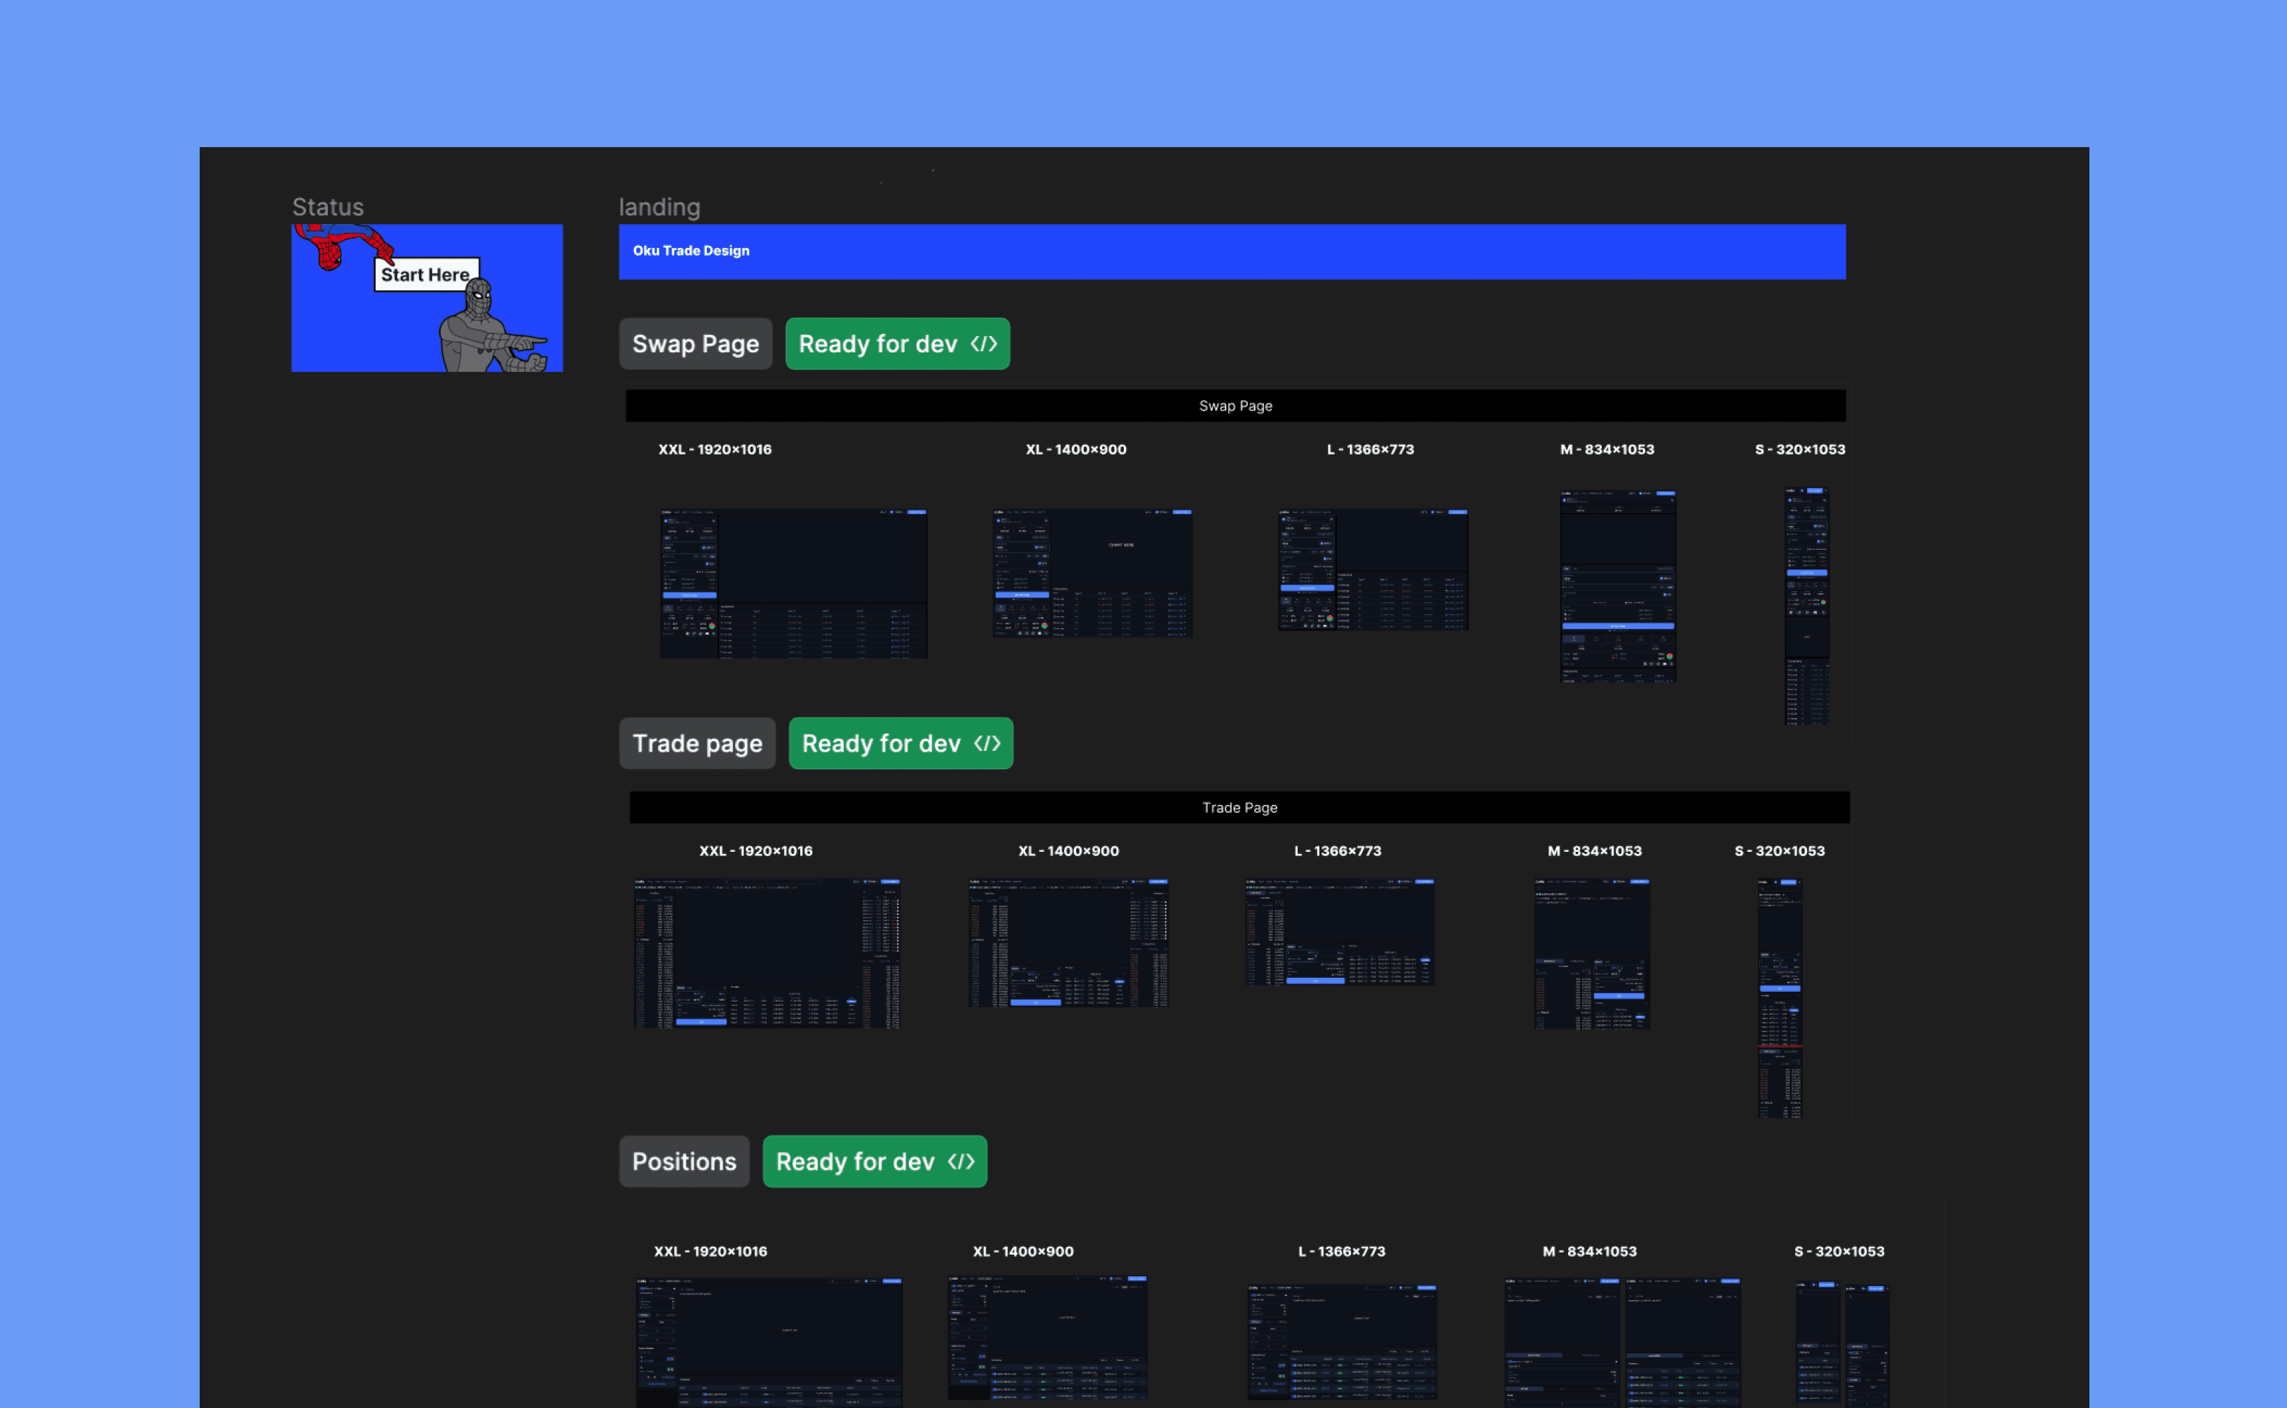Click the landing frame title label
Screen dimensions: 2287x1408
point(659,207)
